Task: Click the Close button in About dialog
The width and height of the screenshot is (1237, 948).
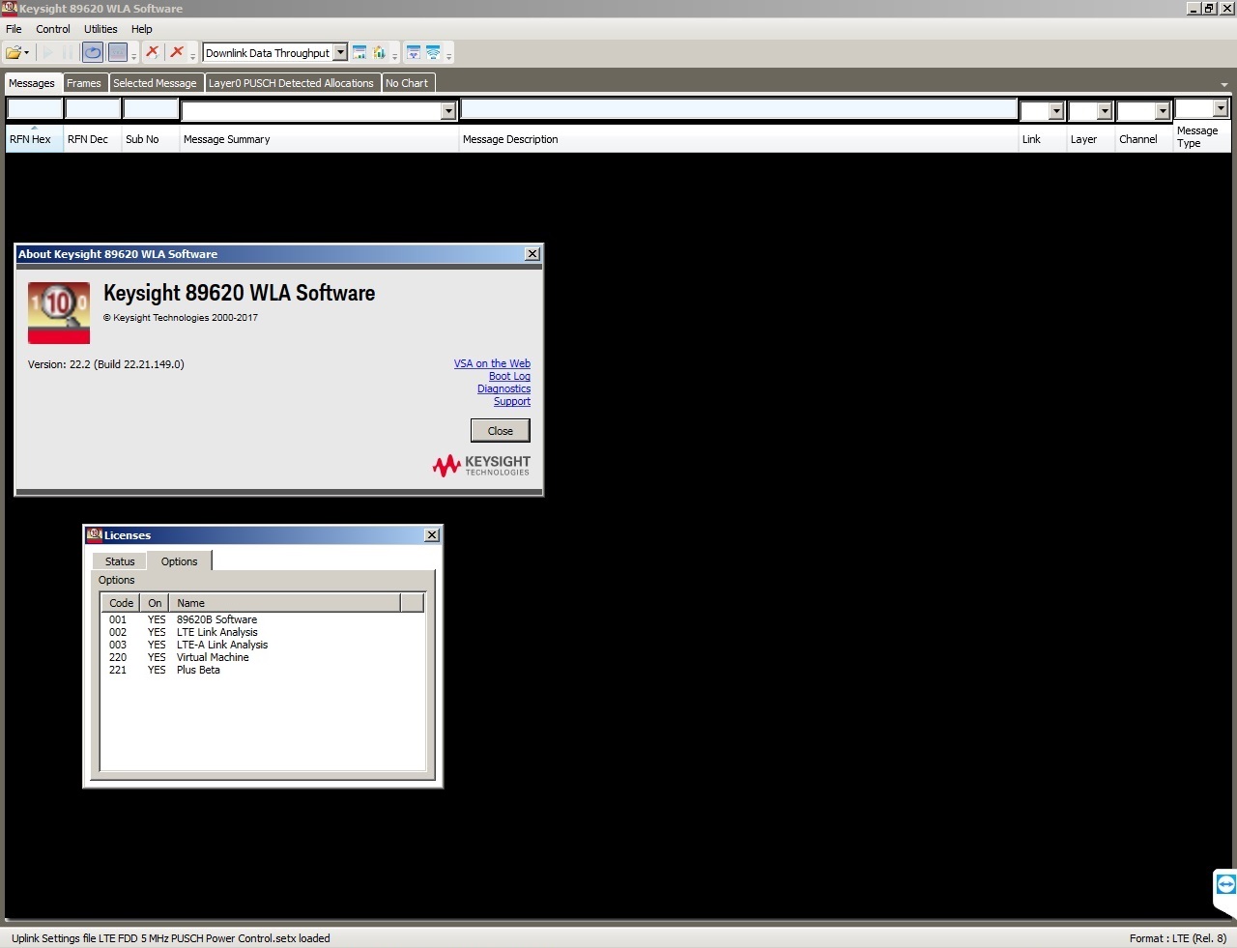Action: pyautogui.click(x=501, y=431)
